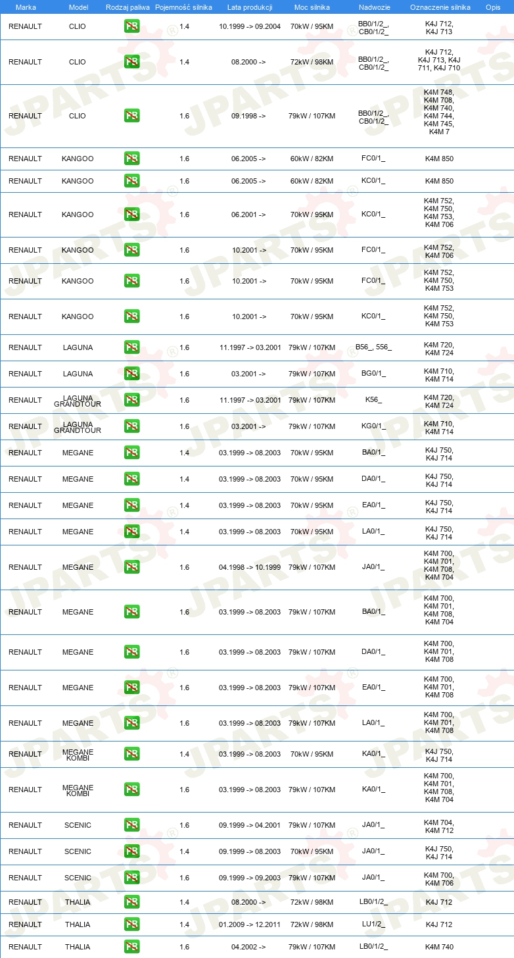The image size is (514, 958).
Task: Click fuel icon in SCENIC 1.4 row
Action: [131, 851]
